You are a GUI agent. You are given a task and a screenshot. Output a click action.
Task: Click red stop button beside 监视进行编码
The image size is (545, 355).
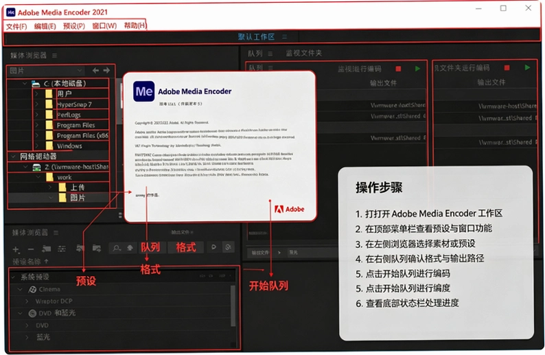tap(398, 69)
